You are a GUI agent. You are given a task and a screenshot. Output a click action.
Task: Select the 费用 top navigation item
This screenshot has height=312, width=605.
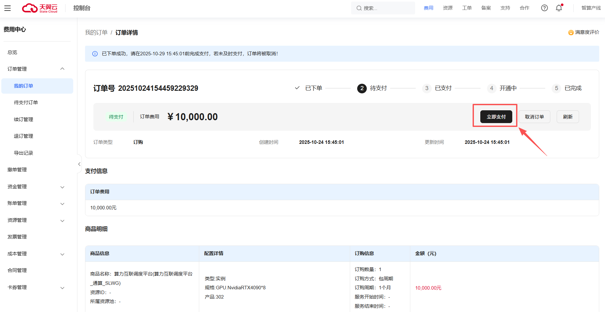coord(428,8)
